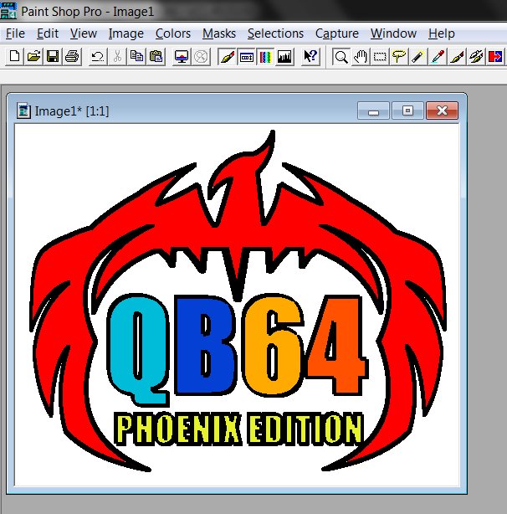Image resolution: width=507 pixels, height=514 pixels.
Task: Select the Mover hand tool
Action: pyautogui.click(x=361, y=57)
